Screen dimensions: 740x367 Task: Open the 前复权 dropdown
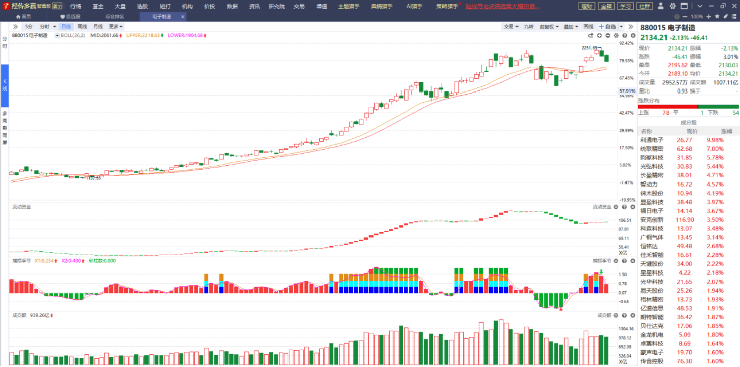(x=548, y=27)
